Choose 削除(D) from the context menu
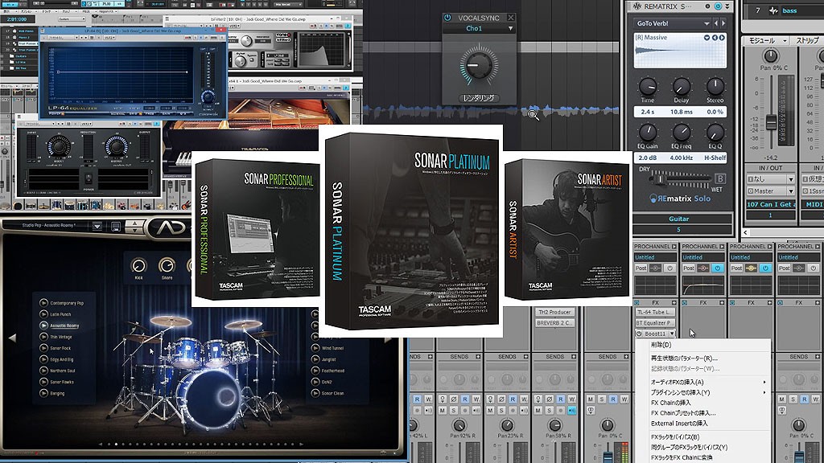 pyautogui.click(x=661, y=345)
